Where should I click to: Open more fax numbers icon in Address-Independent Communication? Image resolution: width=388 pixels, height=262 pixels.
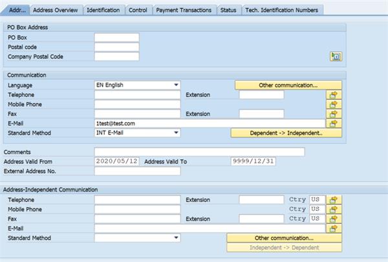pyautogui.click(x=334, y=219)
